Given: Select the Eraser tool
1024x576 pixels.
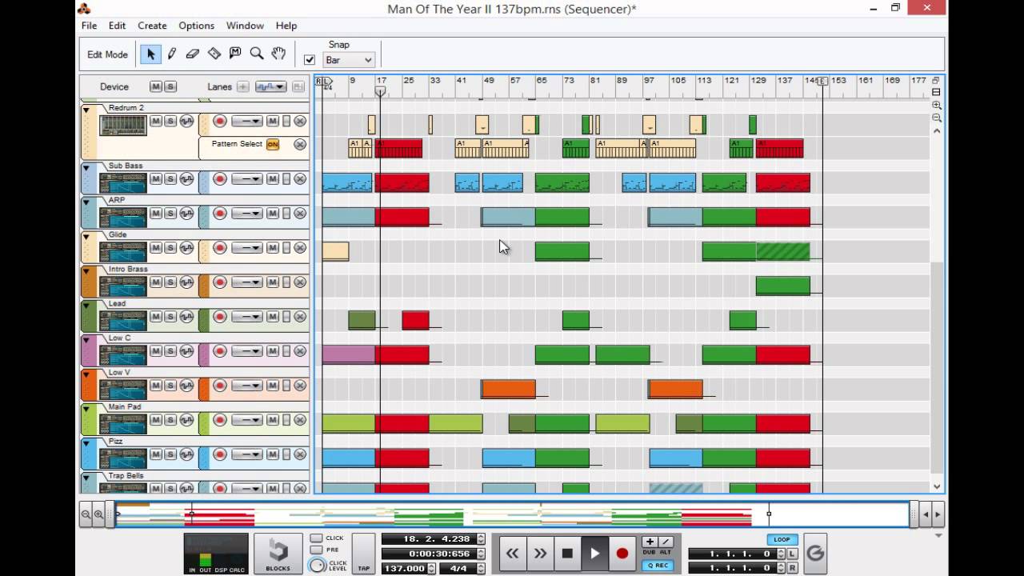Looking at the screenshot, I should click(192, 54).
